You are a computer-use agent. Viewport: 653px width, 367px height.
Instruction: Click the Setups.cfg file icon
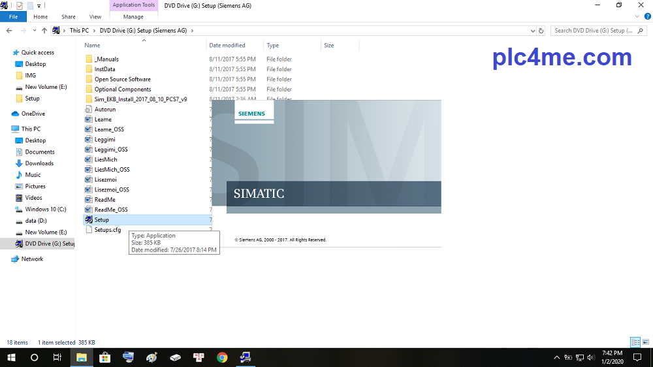pyautogui.click(x=89, y=230)
